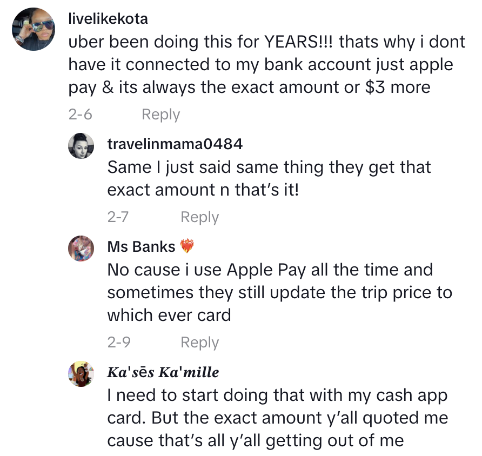Viewport: 482px width, 456px height.
Task: Click the 2-7 timestamp
Action: [x=118, y=217]
